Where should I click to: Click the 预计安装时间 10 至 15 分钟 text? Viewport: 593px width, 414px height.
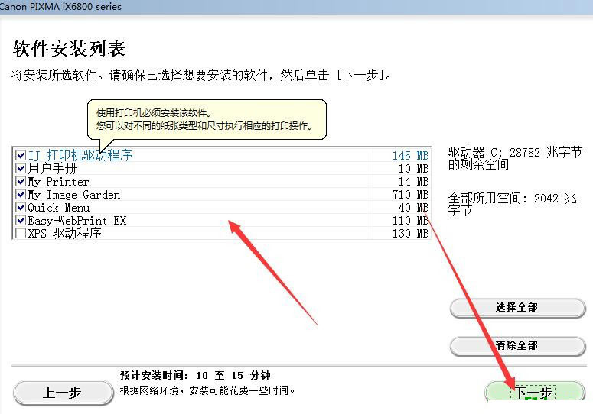click(195, 376)
